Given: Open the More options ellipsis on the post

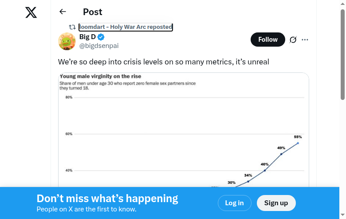Looking at the screenshot, I should pos(305,40).
